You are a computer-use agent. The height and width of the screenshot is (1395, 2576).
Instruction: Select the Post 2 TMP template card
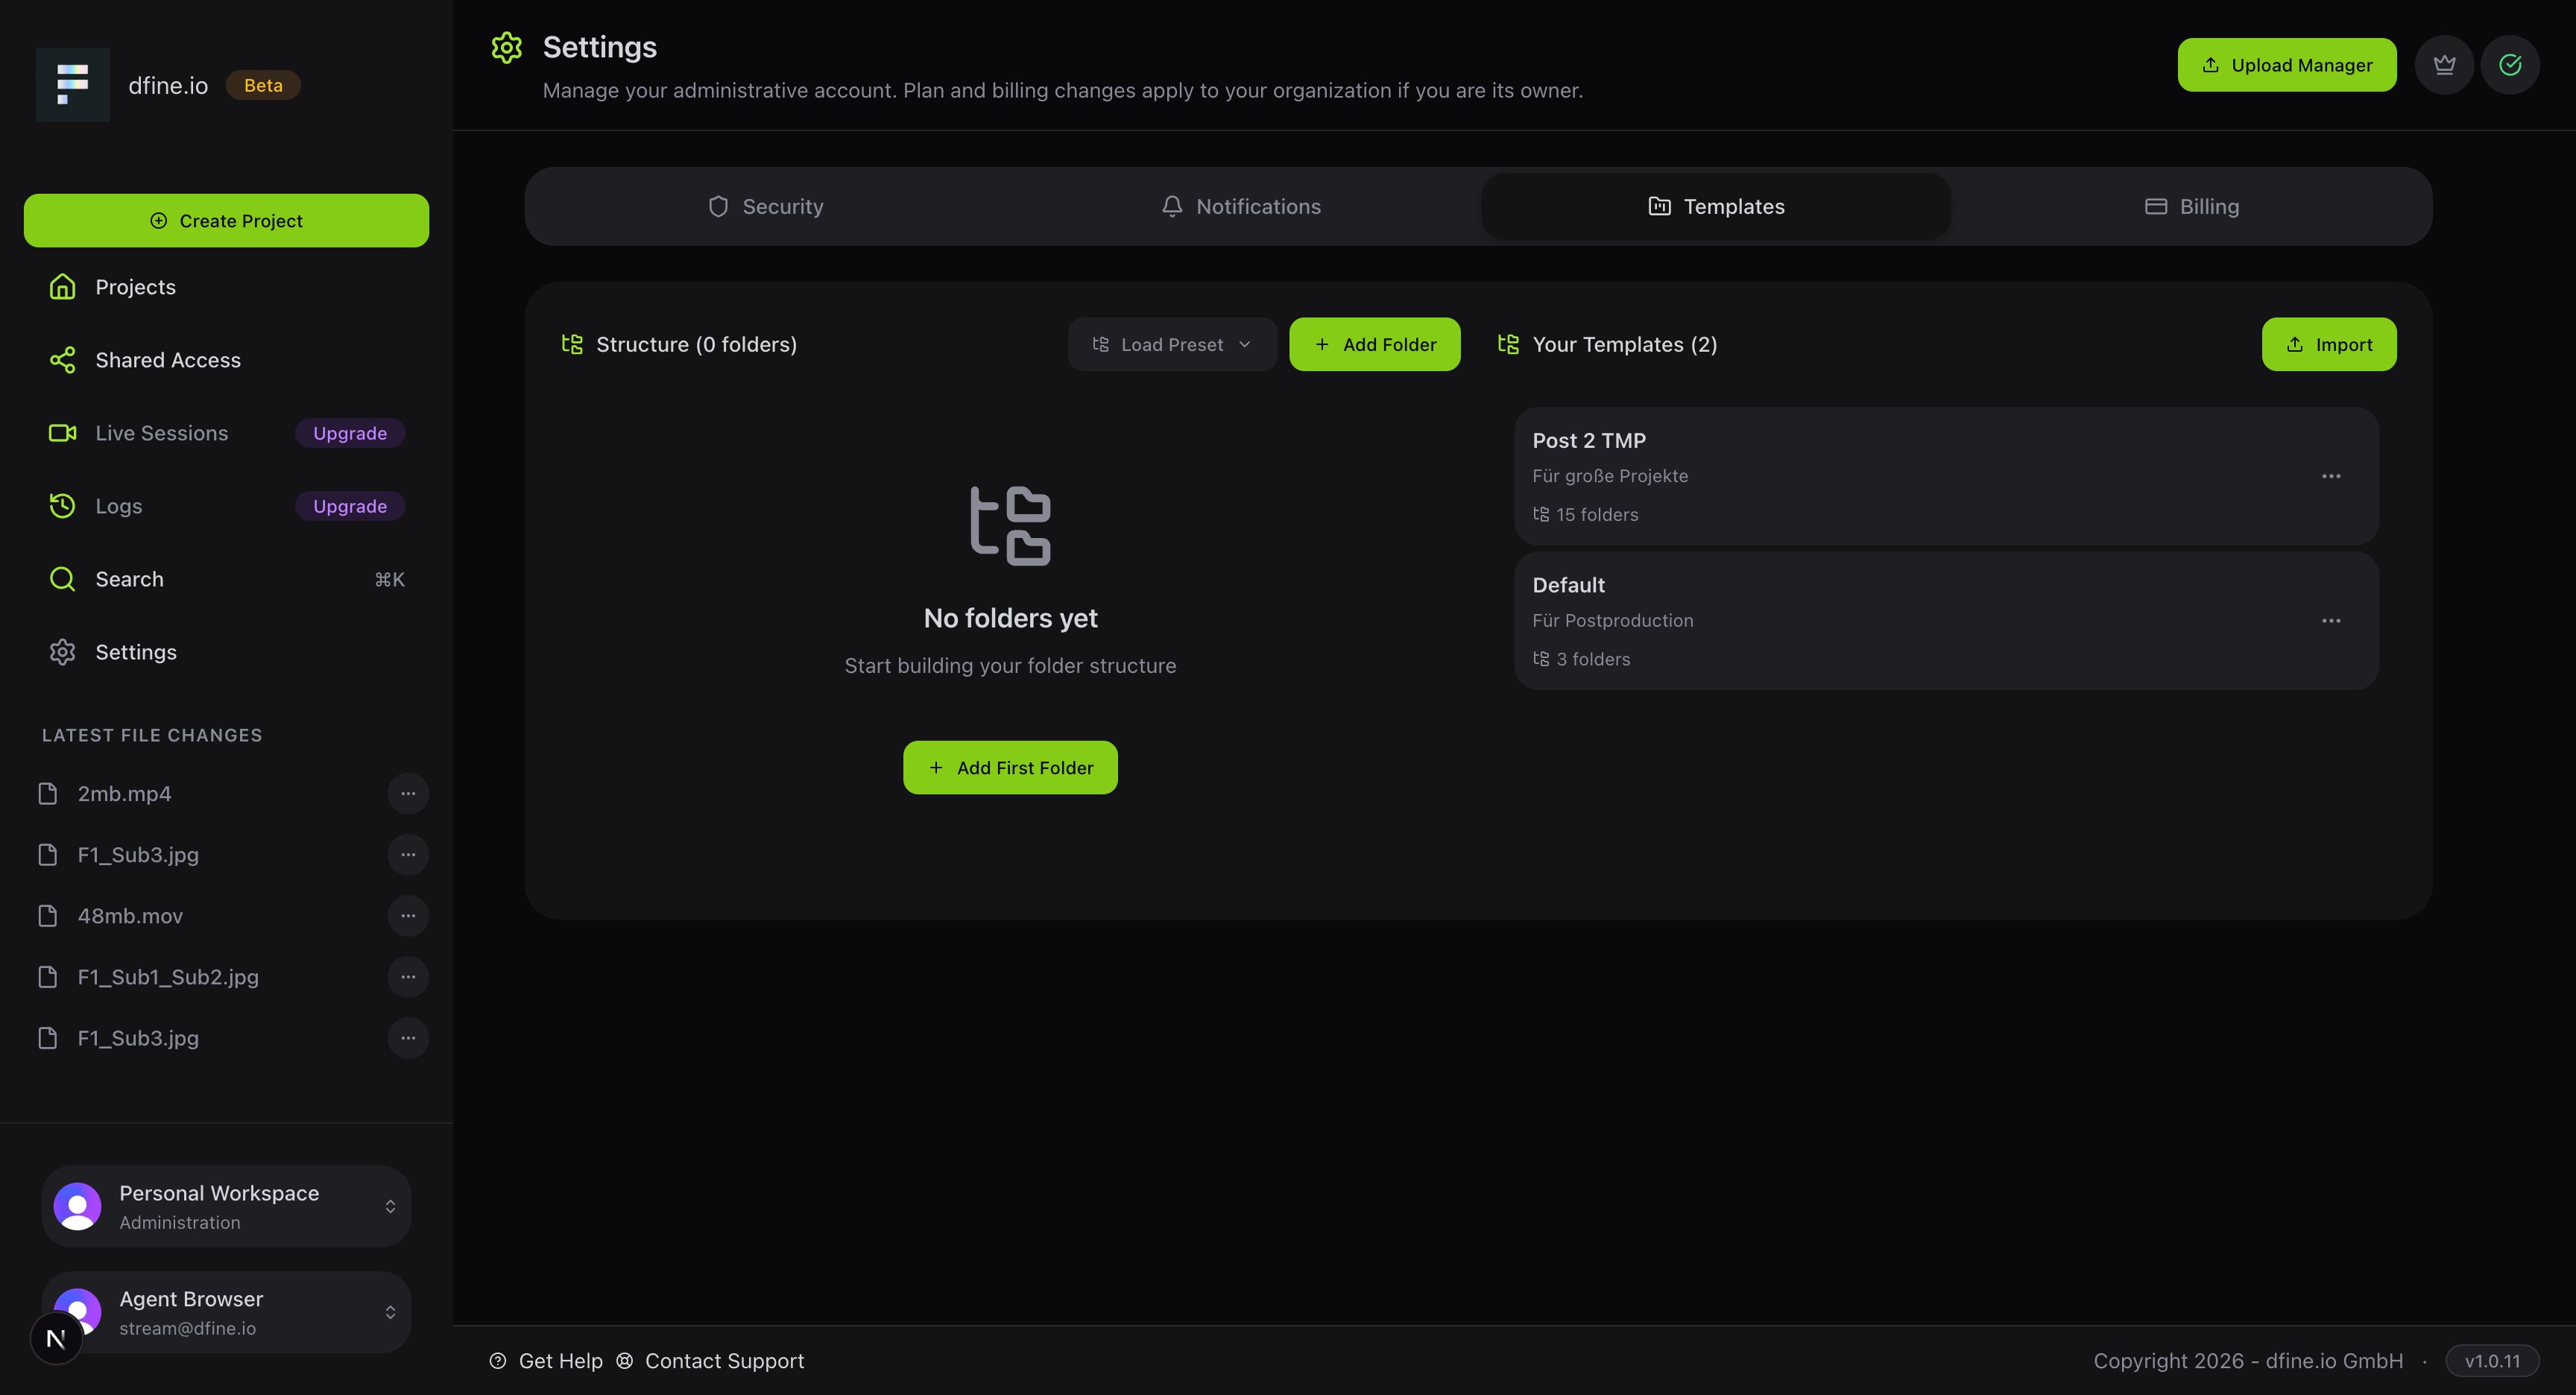(1946, 476)
